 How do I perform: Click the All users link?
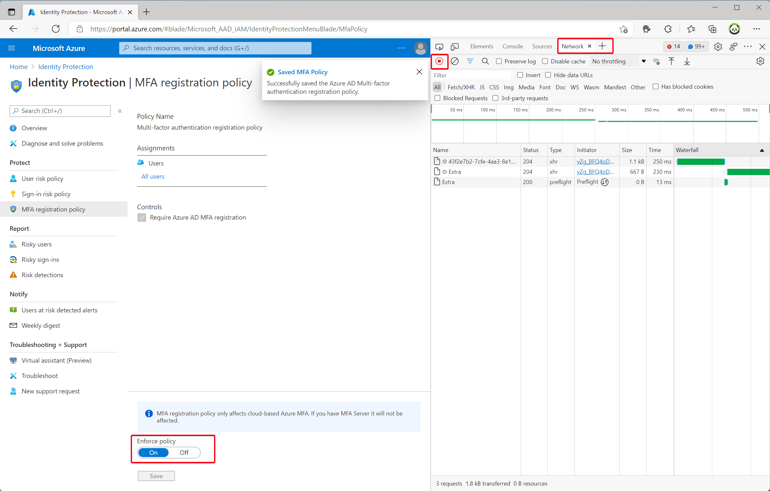pos(153,176)
